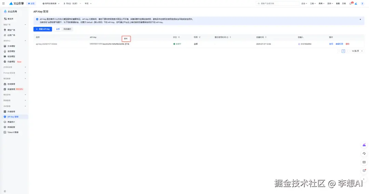The width and height of the screenshot is (369, 194).
Task: Click the floating feedback icon with red dot
Action: [x=364, y=170]
